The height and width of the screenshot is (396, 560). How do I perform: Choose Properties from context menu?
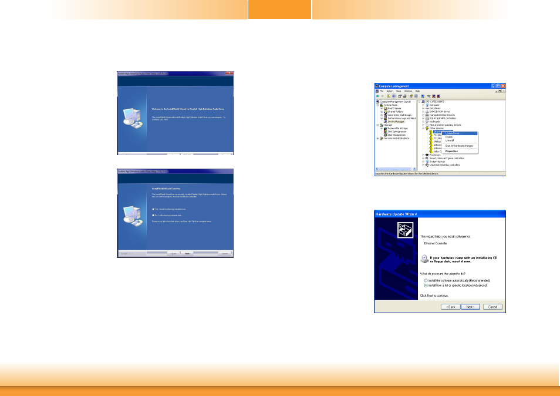[x=460, y=151]
